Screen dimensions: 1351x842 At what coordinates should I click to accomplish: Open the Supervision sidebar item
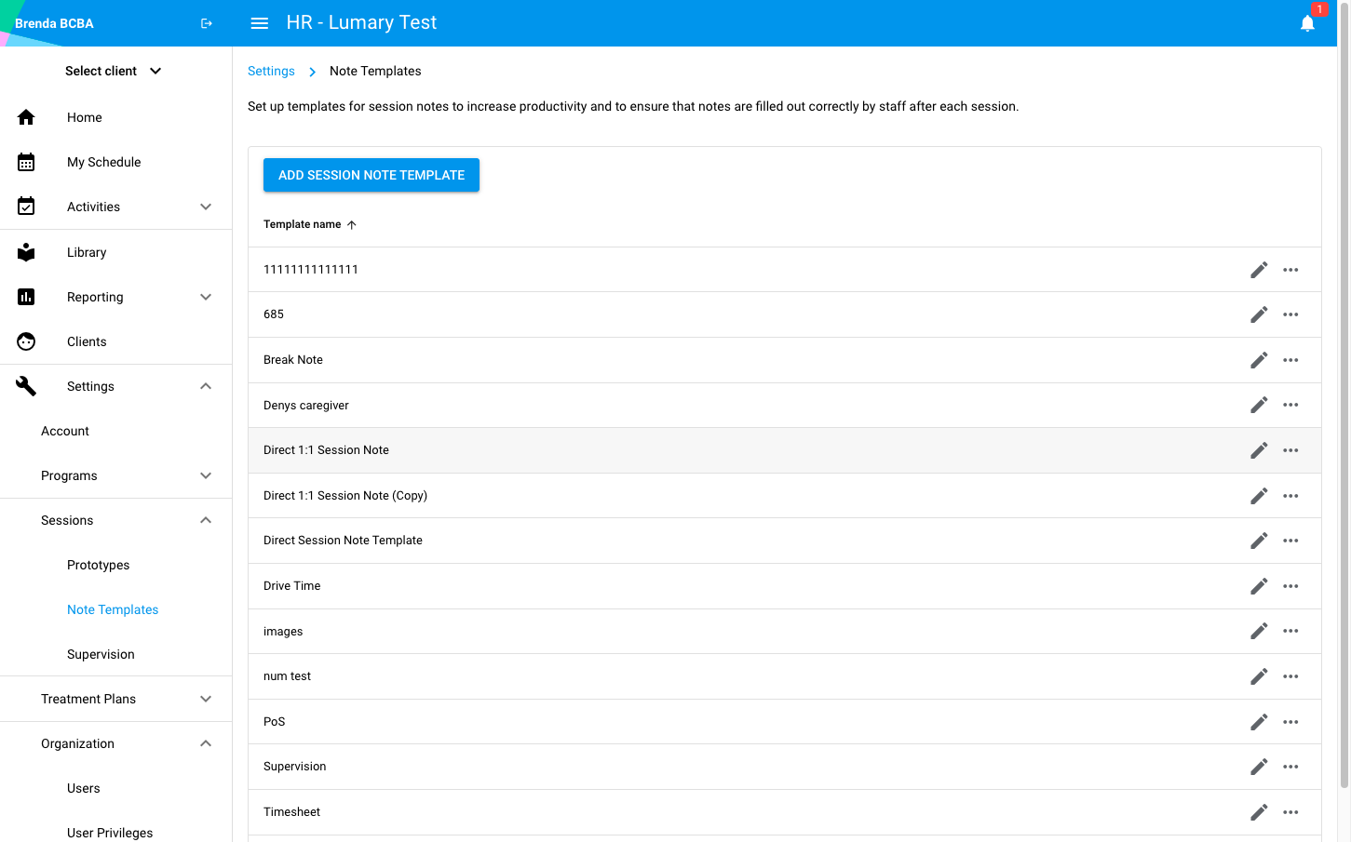point(101,654)
